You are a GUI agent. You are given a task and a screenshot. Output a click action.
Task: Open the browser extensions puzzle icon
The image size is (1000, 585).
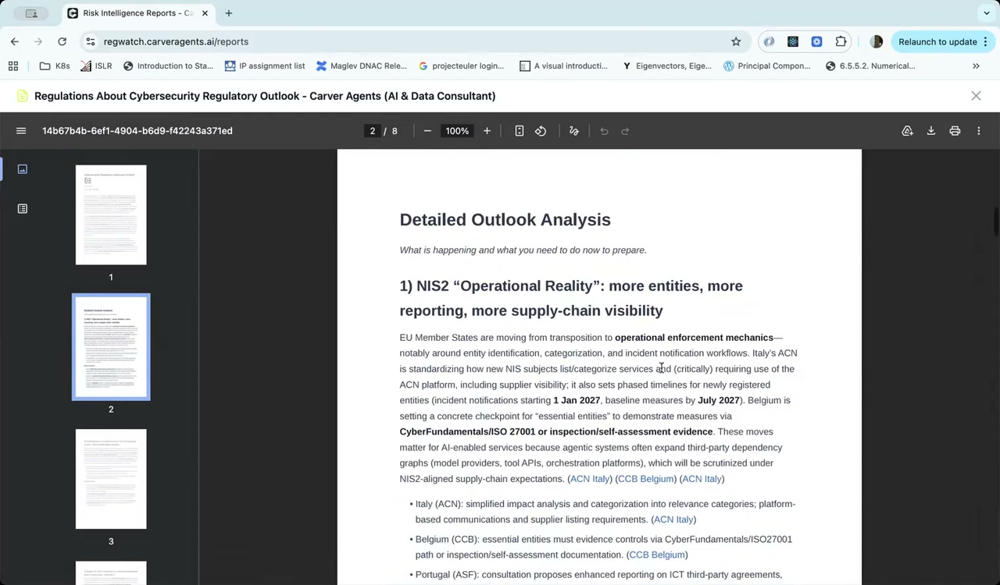(x=841, y=41)
